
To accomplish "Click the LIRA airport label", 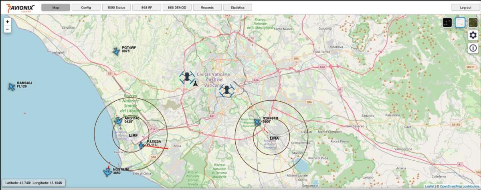I will pyautogui.click(x=274, y=138).
